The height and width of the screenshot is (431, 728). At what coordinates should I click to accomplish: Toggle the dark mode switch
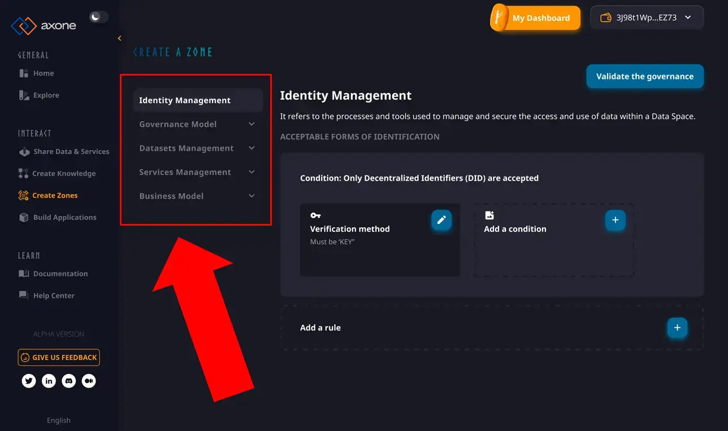coord(98,17)
